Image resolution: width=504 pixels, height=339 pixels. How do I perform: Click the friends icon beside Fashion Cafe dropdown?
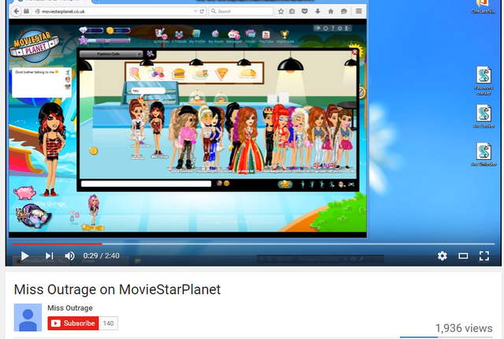[150, 54]
